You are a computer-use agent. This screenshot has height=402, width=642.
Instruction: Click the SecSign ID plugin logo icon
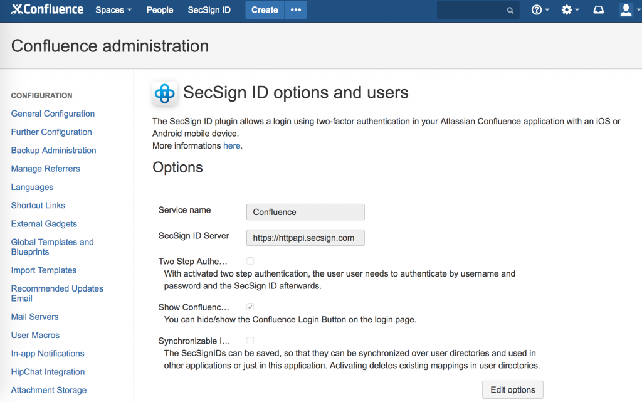pyautogui.click(x=164, y=93)
